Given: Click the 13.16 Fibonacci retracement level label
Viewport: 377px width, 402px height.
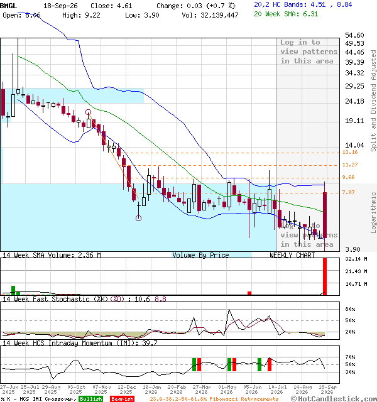Looking at the screenshot, I should pyautogui.click(x=350, y=152).
